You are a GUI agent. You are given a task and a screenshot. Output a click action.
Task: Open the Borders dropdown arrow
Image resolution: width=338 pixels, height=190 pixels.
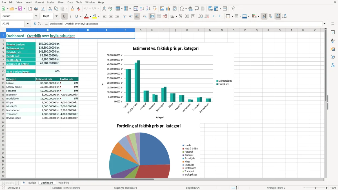[x=232, y=16]
